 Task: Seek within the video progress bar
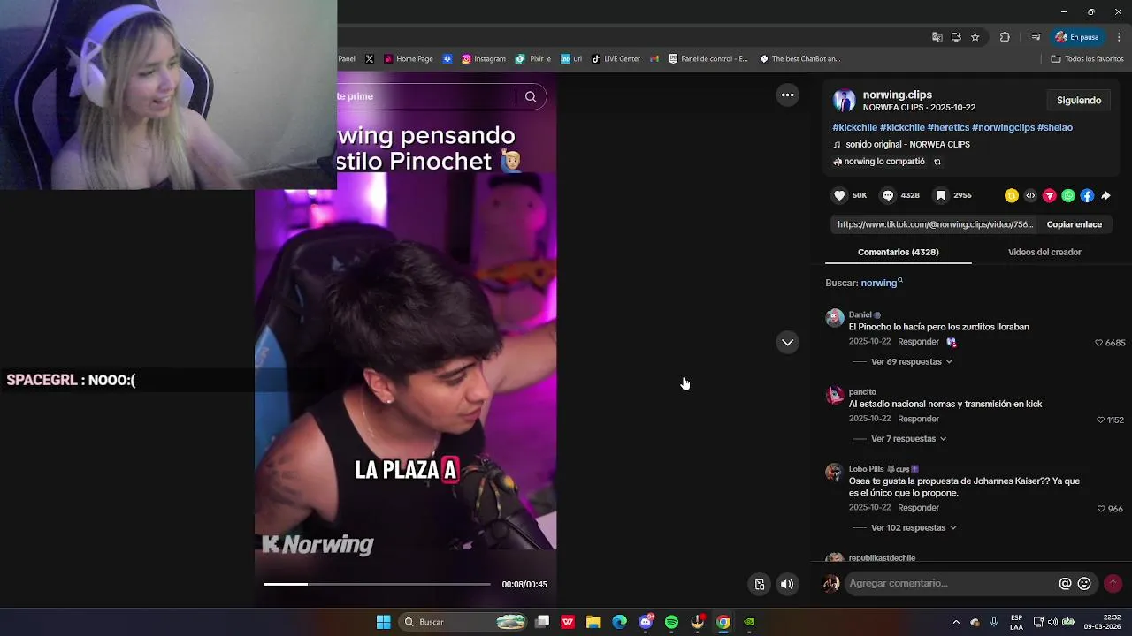[377, 584]
